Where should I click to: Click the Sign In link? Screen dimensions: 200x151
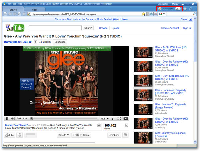[x=187, y=28]
